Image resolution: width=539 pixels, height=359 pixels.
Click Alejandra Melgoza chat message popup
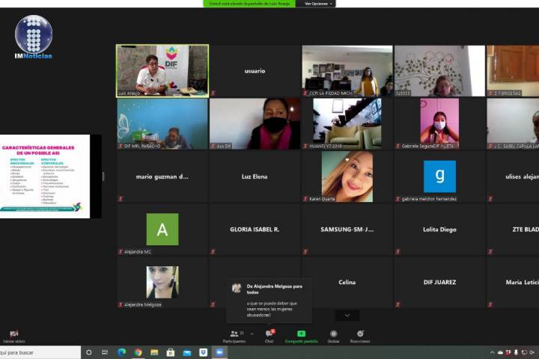[x=269, y=300]
